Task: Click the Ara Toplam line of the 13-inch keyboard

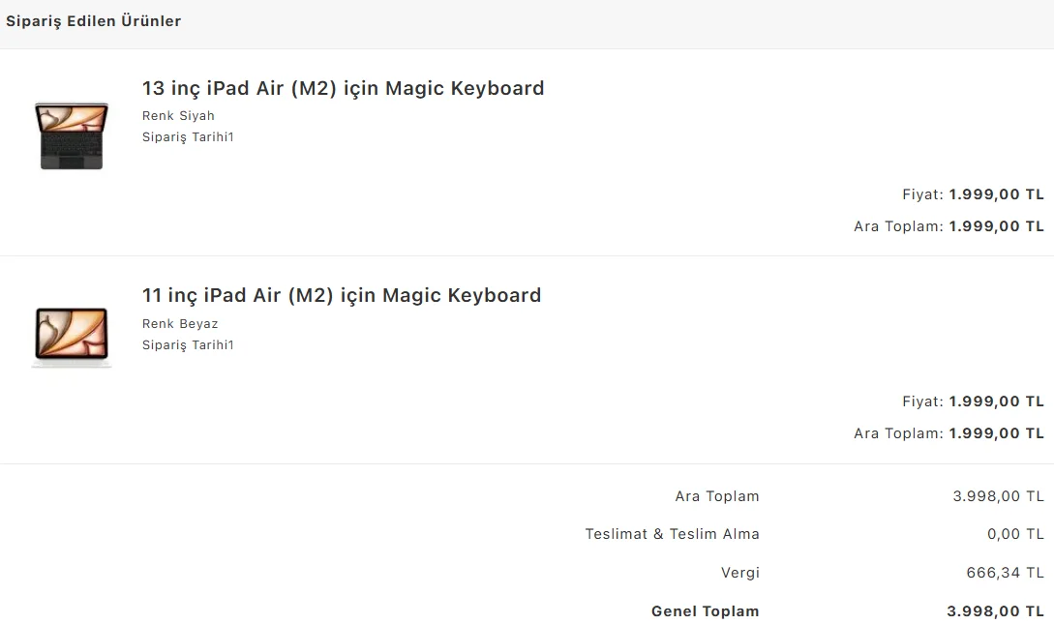Action: click(949, 226)
